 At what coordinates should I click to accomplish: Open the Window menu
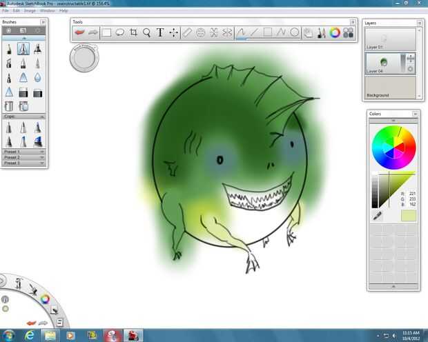click(x=47, y=11)
